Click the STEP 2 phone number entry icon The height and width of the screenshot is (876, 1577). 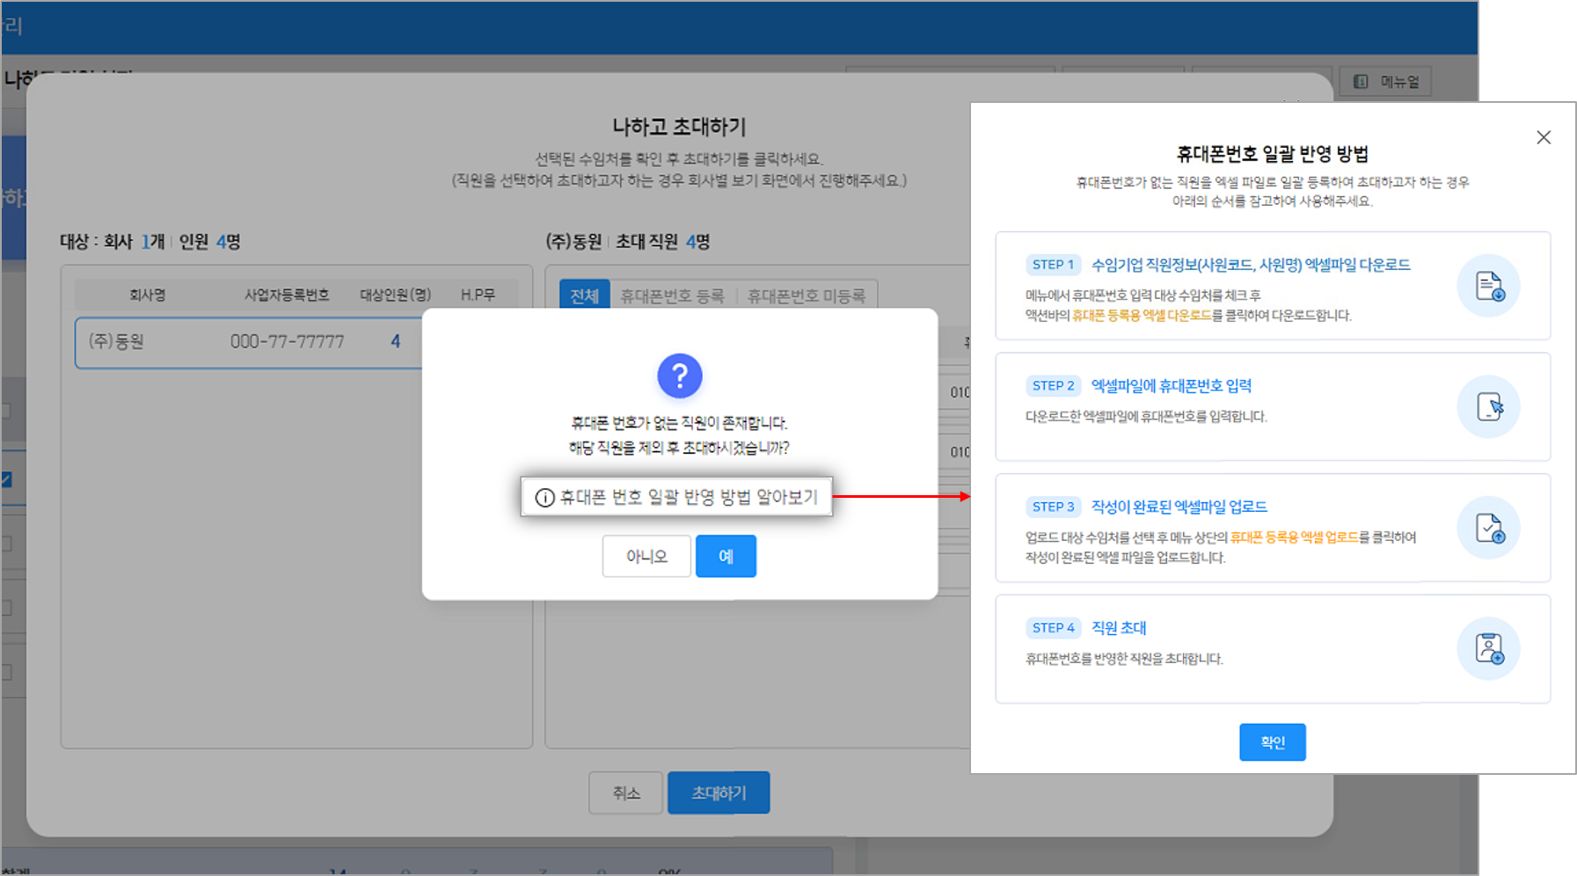pyautogui.click(x=1489, y=406)
